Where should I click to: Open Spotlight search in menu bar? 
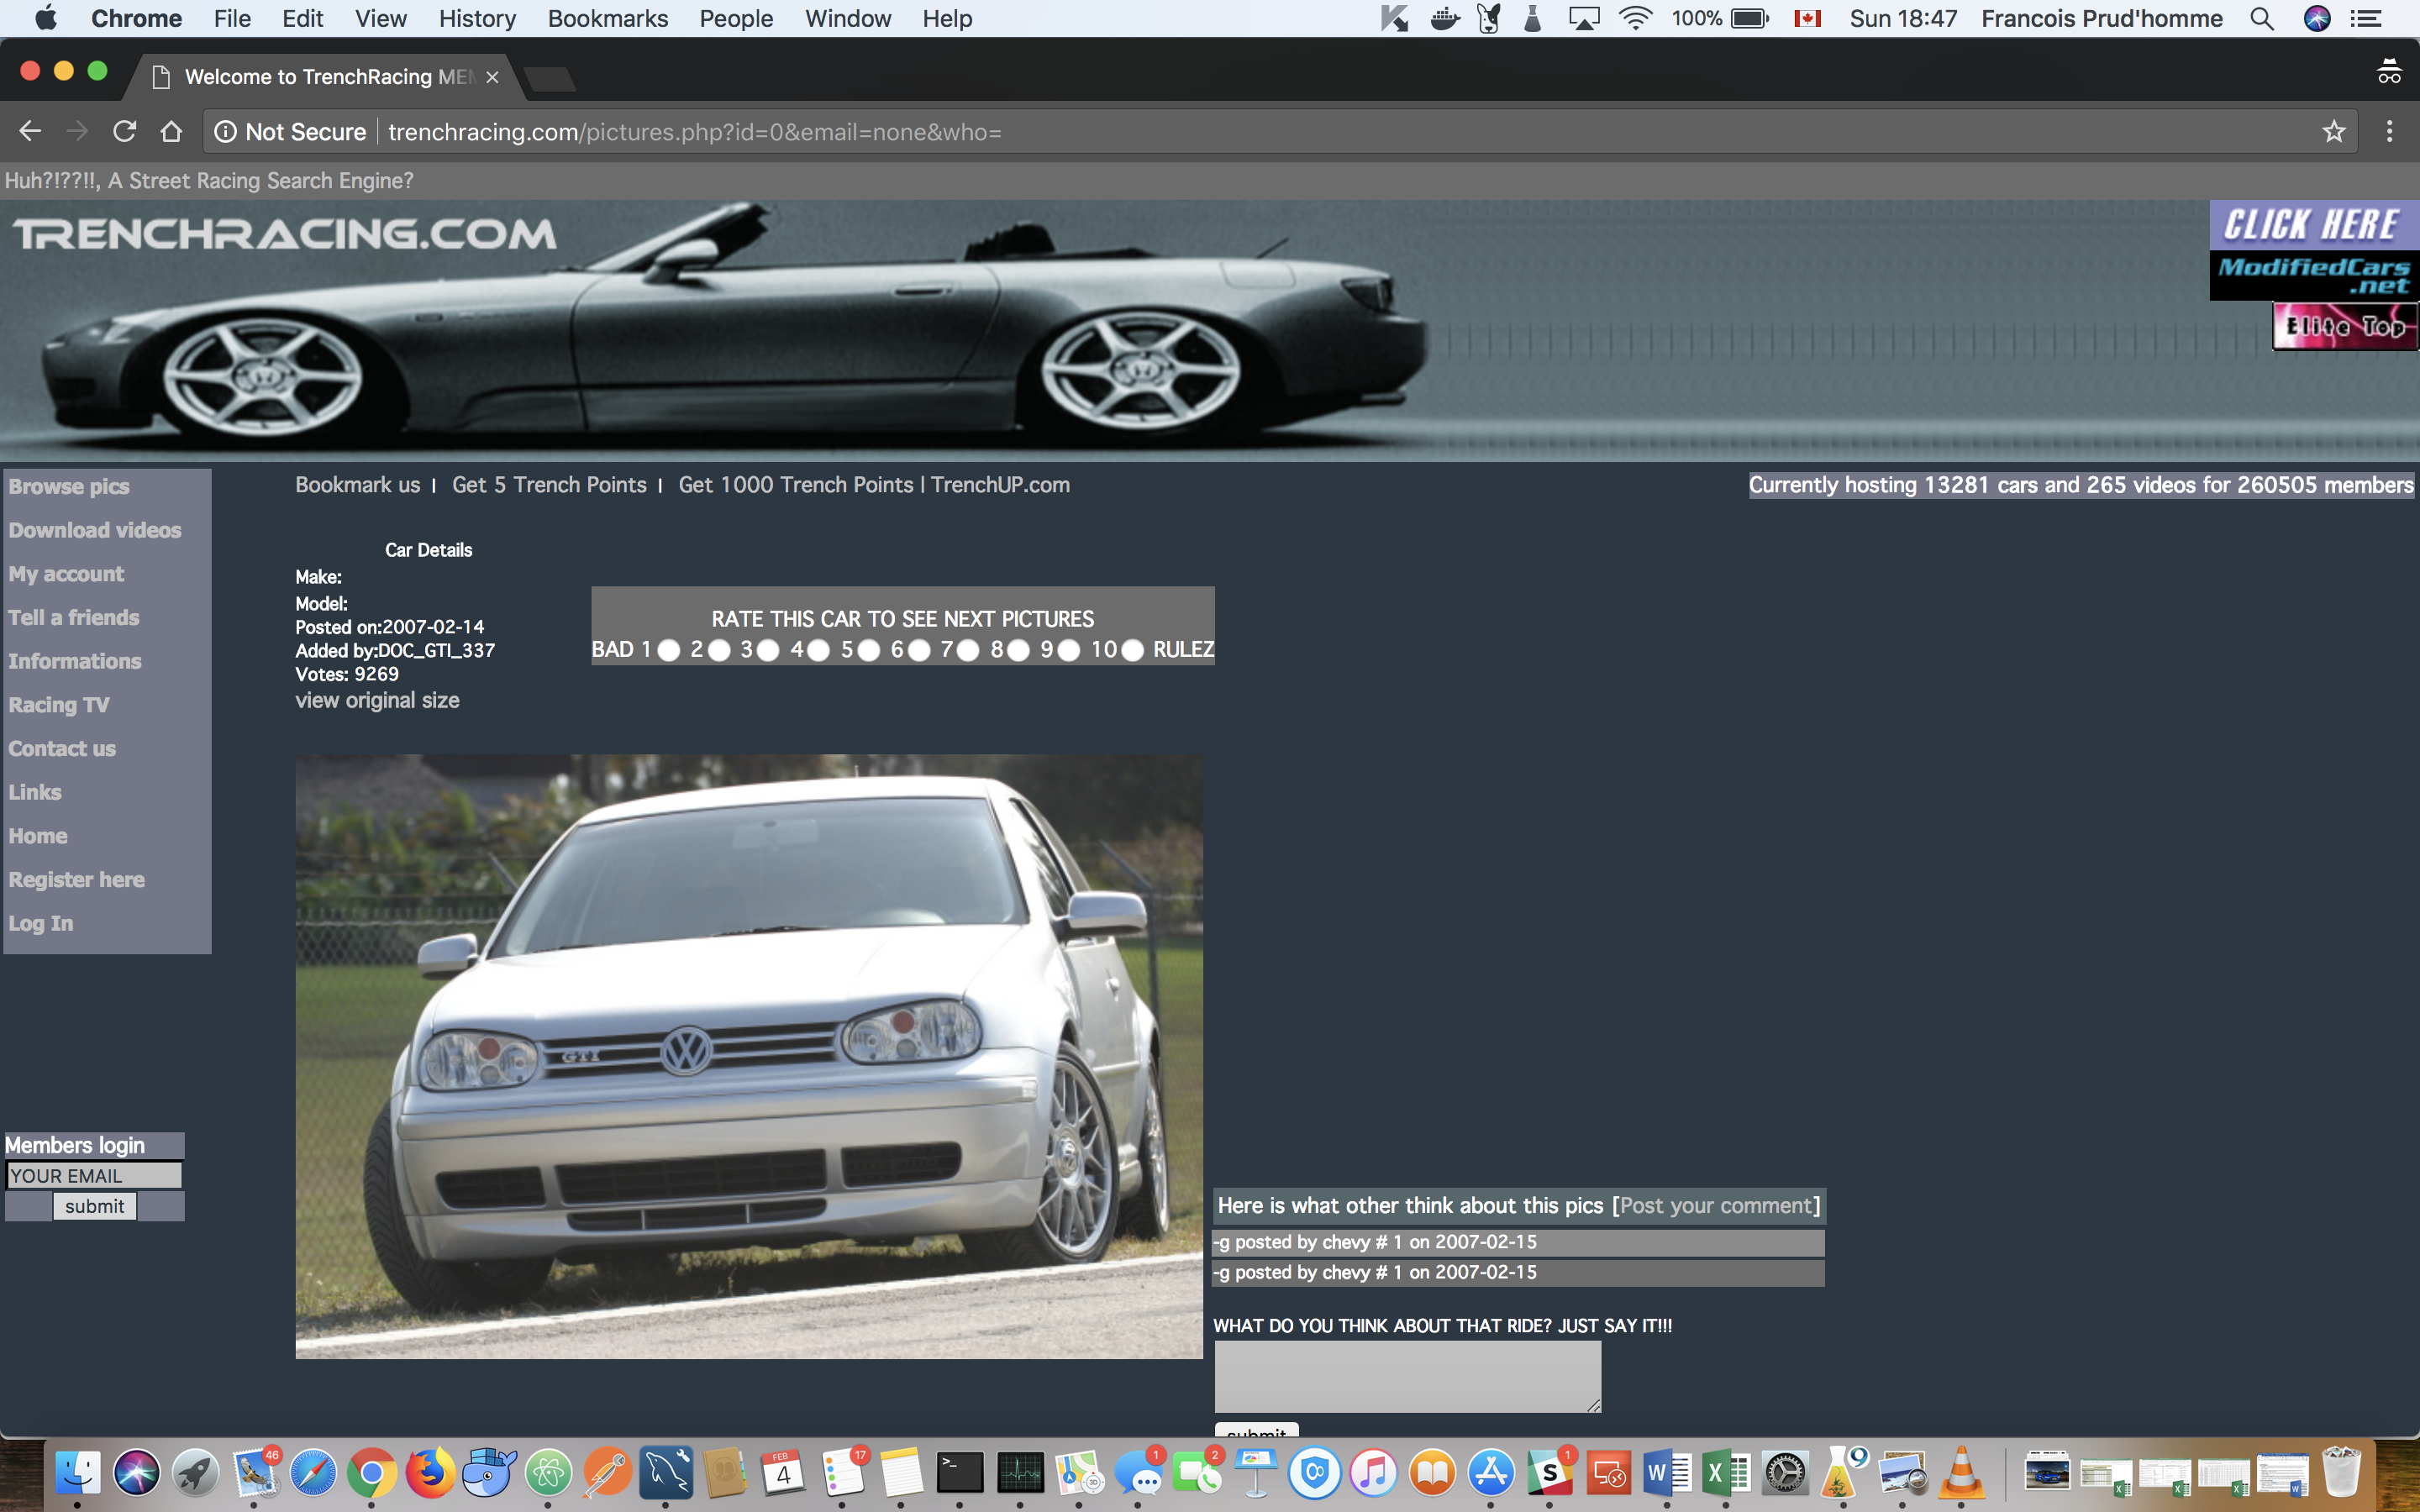coord(2262,18)
